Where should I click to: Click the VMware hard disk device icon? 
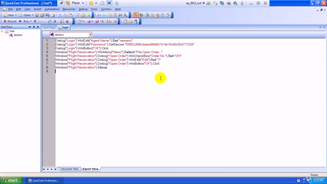pyautogui.click(x=208, y=3)
